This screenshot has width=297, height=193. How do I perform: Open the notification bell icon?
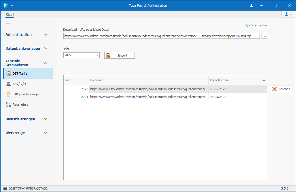[x=251, y=5]
